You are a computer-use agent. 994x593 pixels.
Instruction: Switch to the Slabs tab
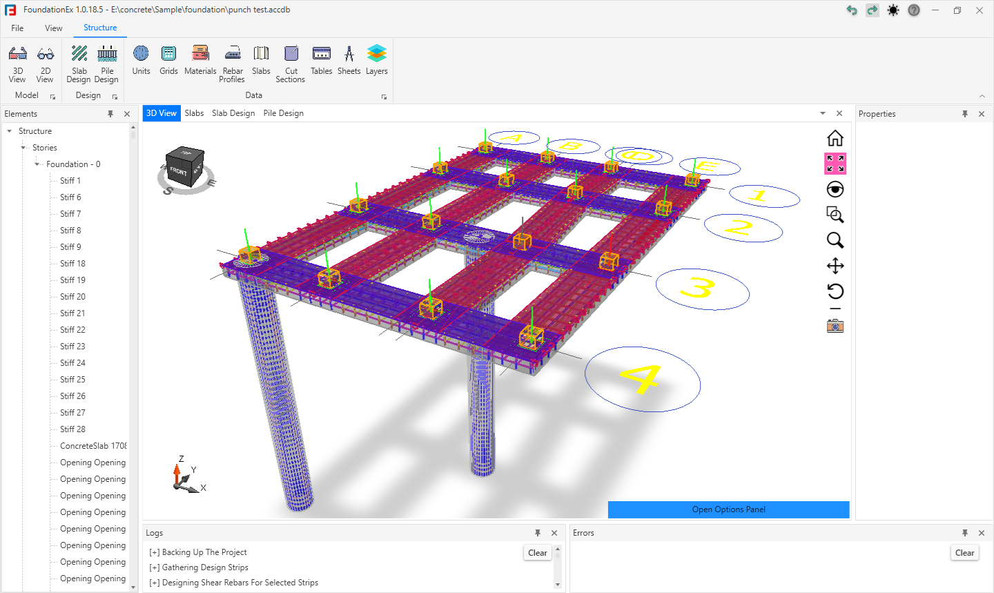(x=194, y=113)
